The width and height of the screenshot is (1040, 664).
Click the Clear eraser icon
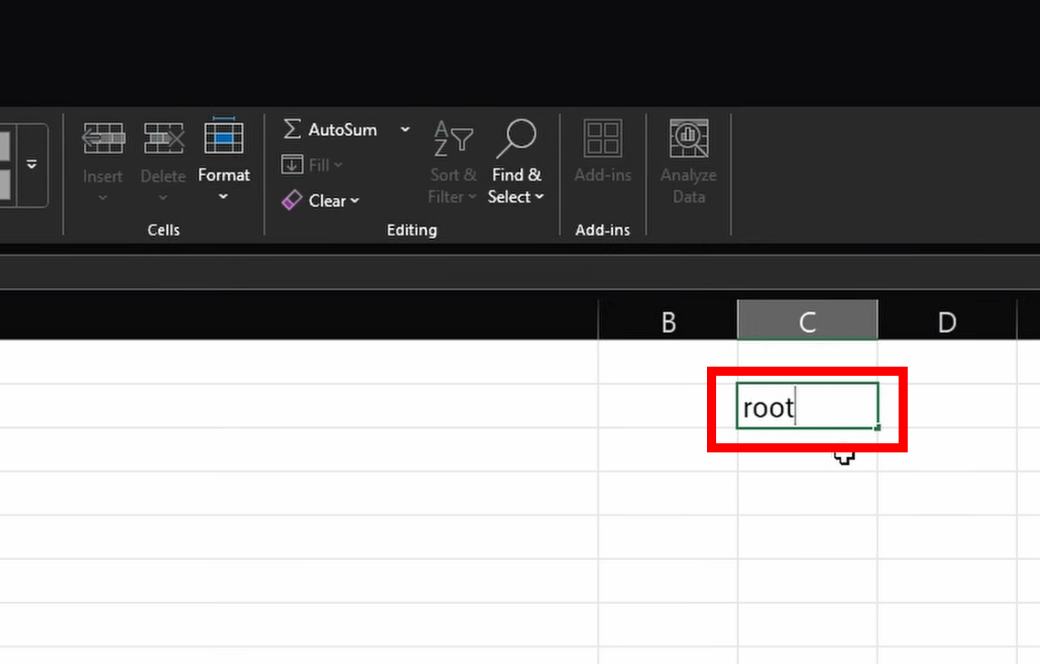point(292,201)
